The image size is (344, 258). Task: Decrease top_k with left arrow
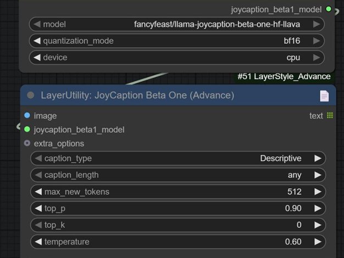tap(38, 225)
